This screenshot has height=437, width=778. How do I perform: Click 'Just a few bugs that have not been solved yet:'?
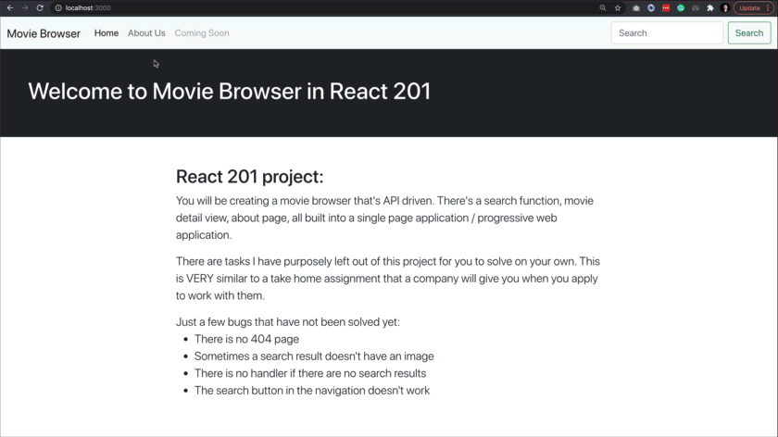(288, 322)
